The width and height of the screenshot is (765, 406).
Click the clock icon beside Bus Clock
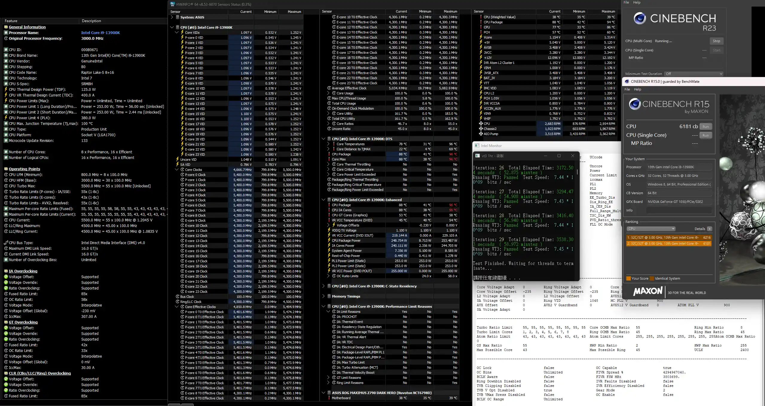click(177, 297)
